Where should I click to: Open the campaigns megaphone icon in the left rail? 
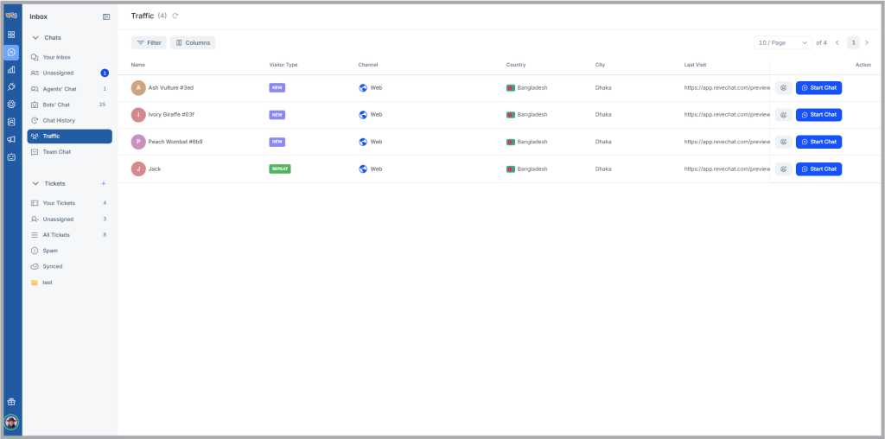(x=11, y=139)
